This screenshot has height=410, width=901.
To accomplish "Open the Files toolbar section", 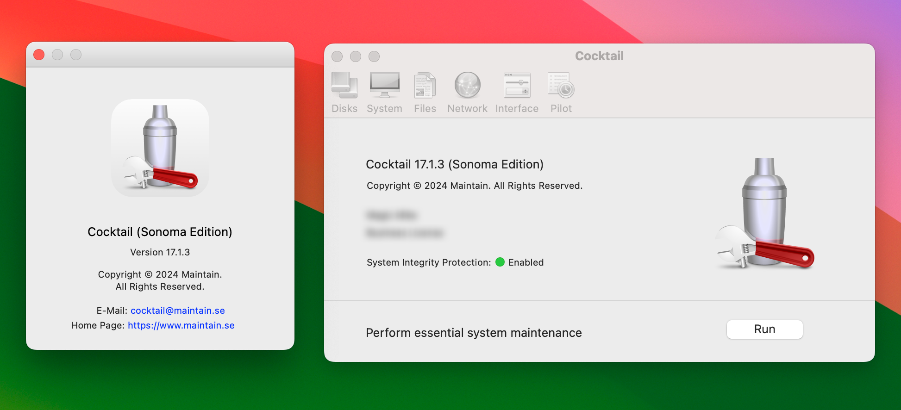I will pos(425,93).
